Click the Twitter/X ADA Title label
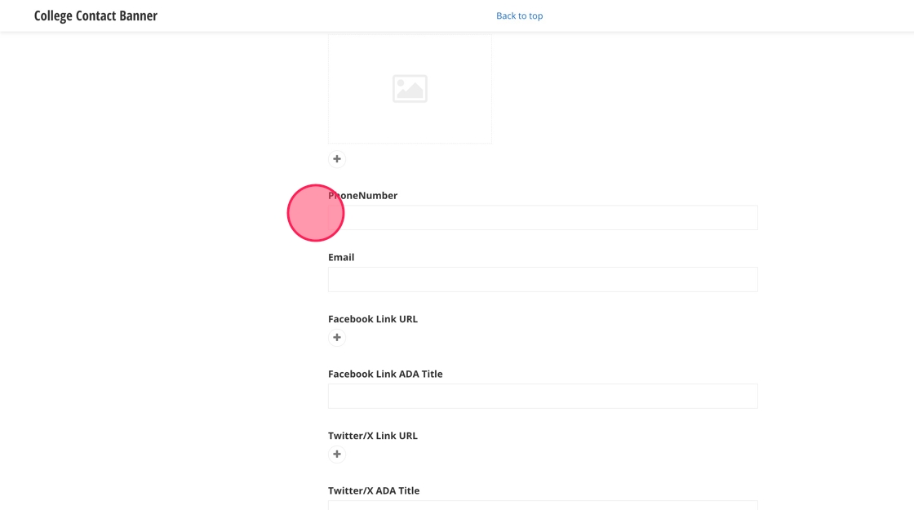The width and height of the screenshot is (914, 510). pyautogui.click(x=374, y=490)
